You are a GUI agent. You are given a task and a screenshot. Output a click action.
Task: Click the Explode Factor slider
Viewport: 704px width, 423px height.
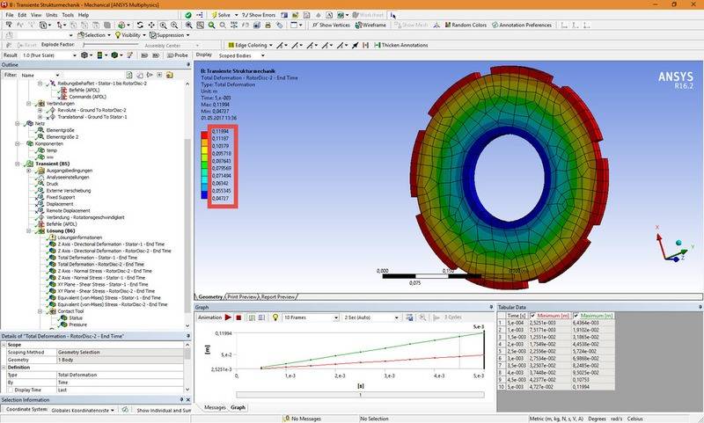coord(112,45)
